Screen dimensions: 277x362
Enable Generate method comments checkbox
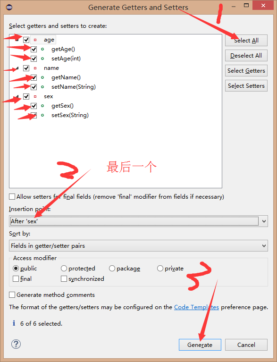click(x=12, y=295)
